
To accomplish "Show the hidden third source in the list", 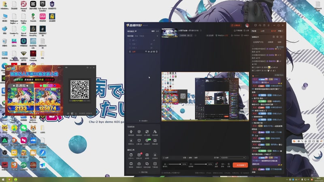I will tap(151, 48).
